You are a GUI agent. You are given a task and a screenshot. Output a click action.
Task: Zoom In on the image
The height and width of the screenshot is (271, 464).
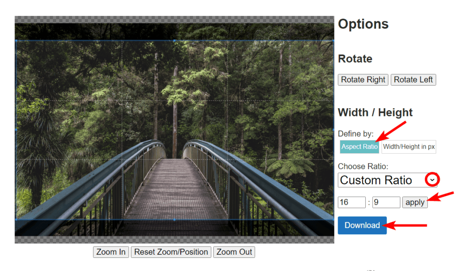[111, 252]
